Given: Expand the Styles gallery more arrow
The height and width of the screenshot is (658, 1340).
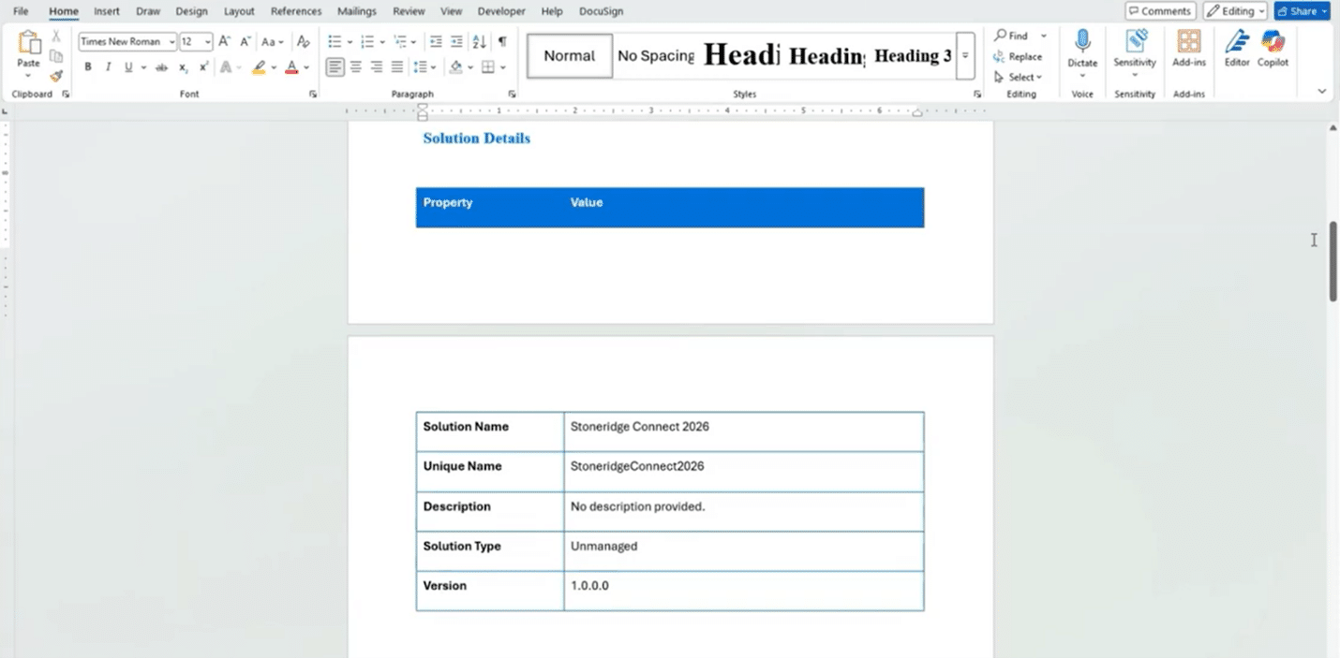Looking at the screenshot, I should [965, 56].
